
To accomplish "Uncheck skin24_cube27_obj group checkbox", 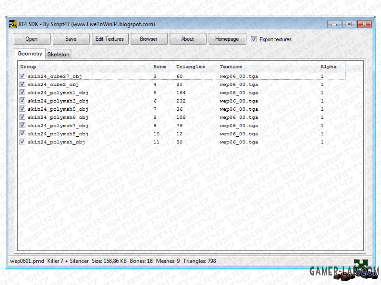I will [x=22, y=76].
